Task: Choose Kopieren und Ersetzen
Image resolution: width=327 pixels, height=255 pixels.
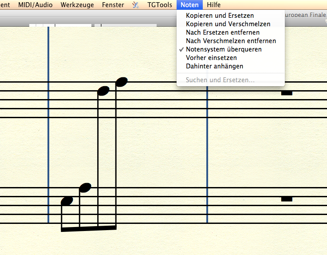Action: click(220, 16)
